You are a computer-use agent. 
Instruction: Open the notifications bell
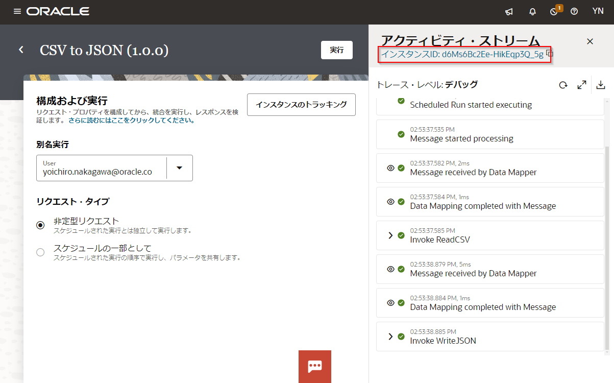[x=532, y=12]
